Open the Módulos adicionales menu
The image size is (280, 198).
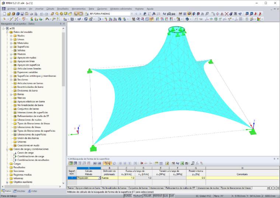[x=121, y=8]
